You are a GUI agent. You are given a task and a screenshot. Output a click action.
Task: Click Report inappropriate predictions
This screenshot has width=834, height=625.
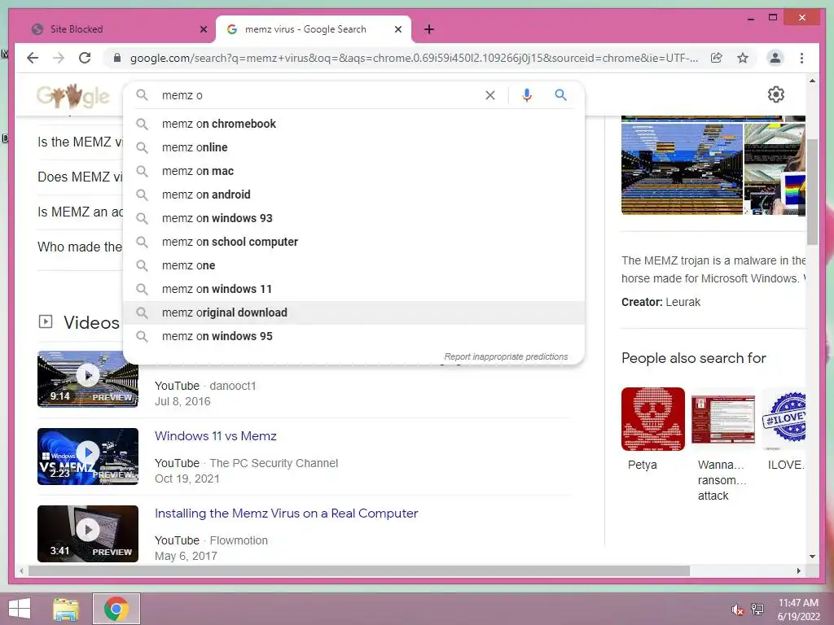tap(506, 356)
